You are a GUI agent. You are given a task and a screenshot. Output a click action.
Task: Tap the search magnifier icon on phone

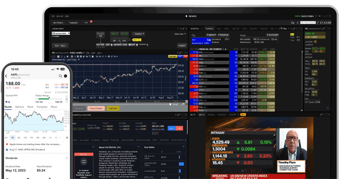[x=60, y=76]
